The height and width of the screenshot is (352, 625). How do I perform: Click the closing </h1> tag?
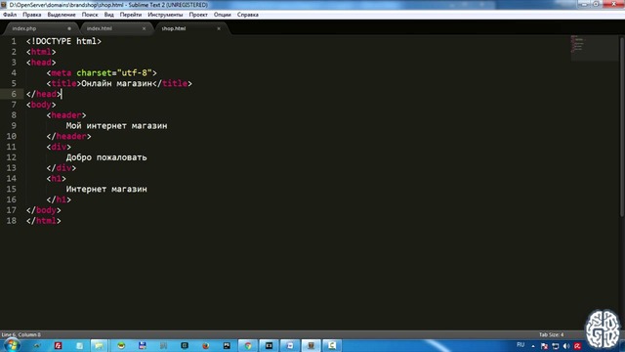(x=59, y=199)
